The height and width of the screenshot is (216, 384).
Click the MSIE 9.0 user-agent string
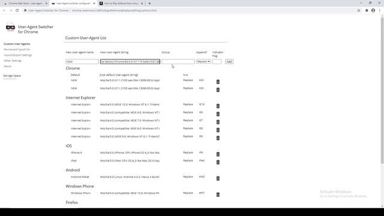[x=130, y=136]
